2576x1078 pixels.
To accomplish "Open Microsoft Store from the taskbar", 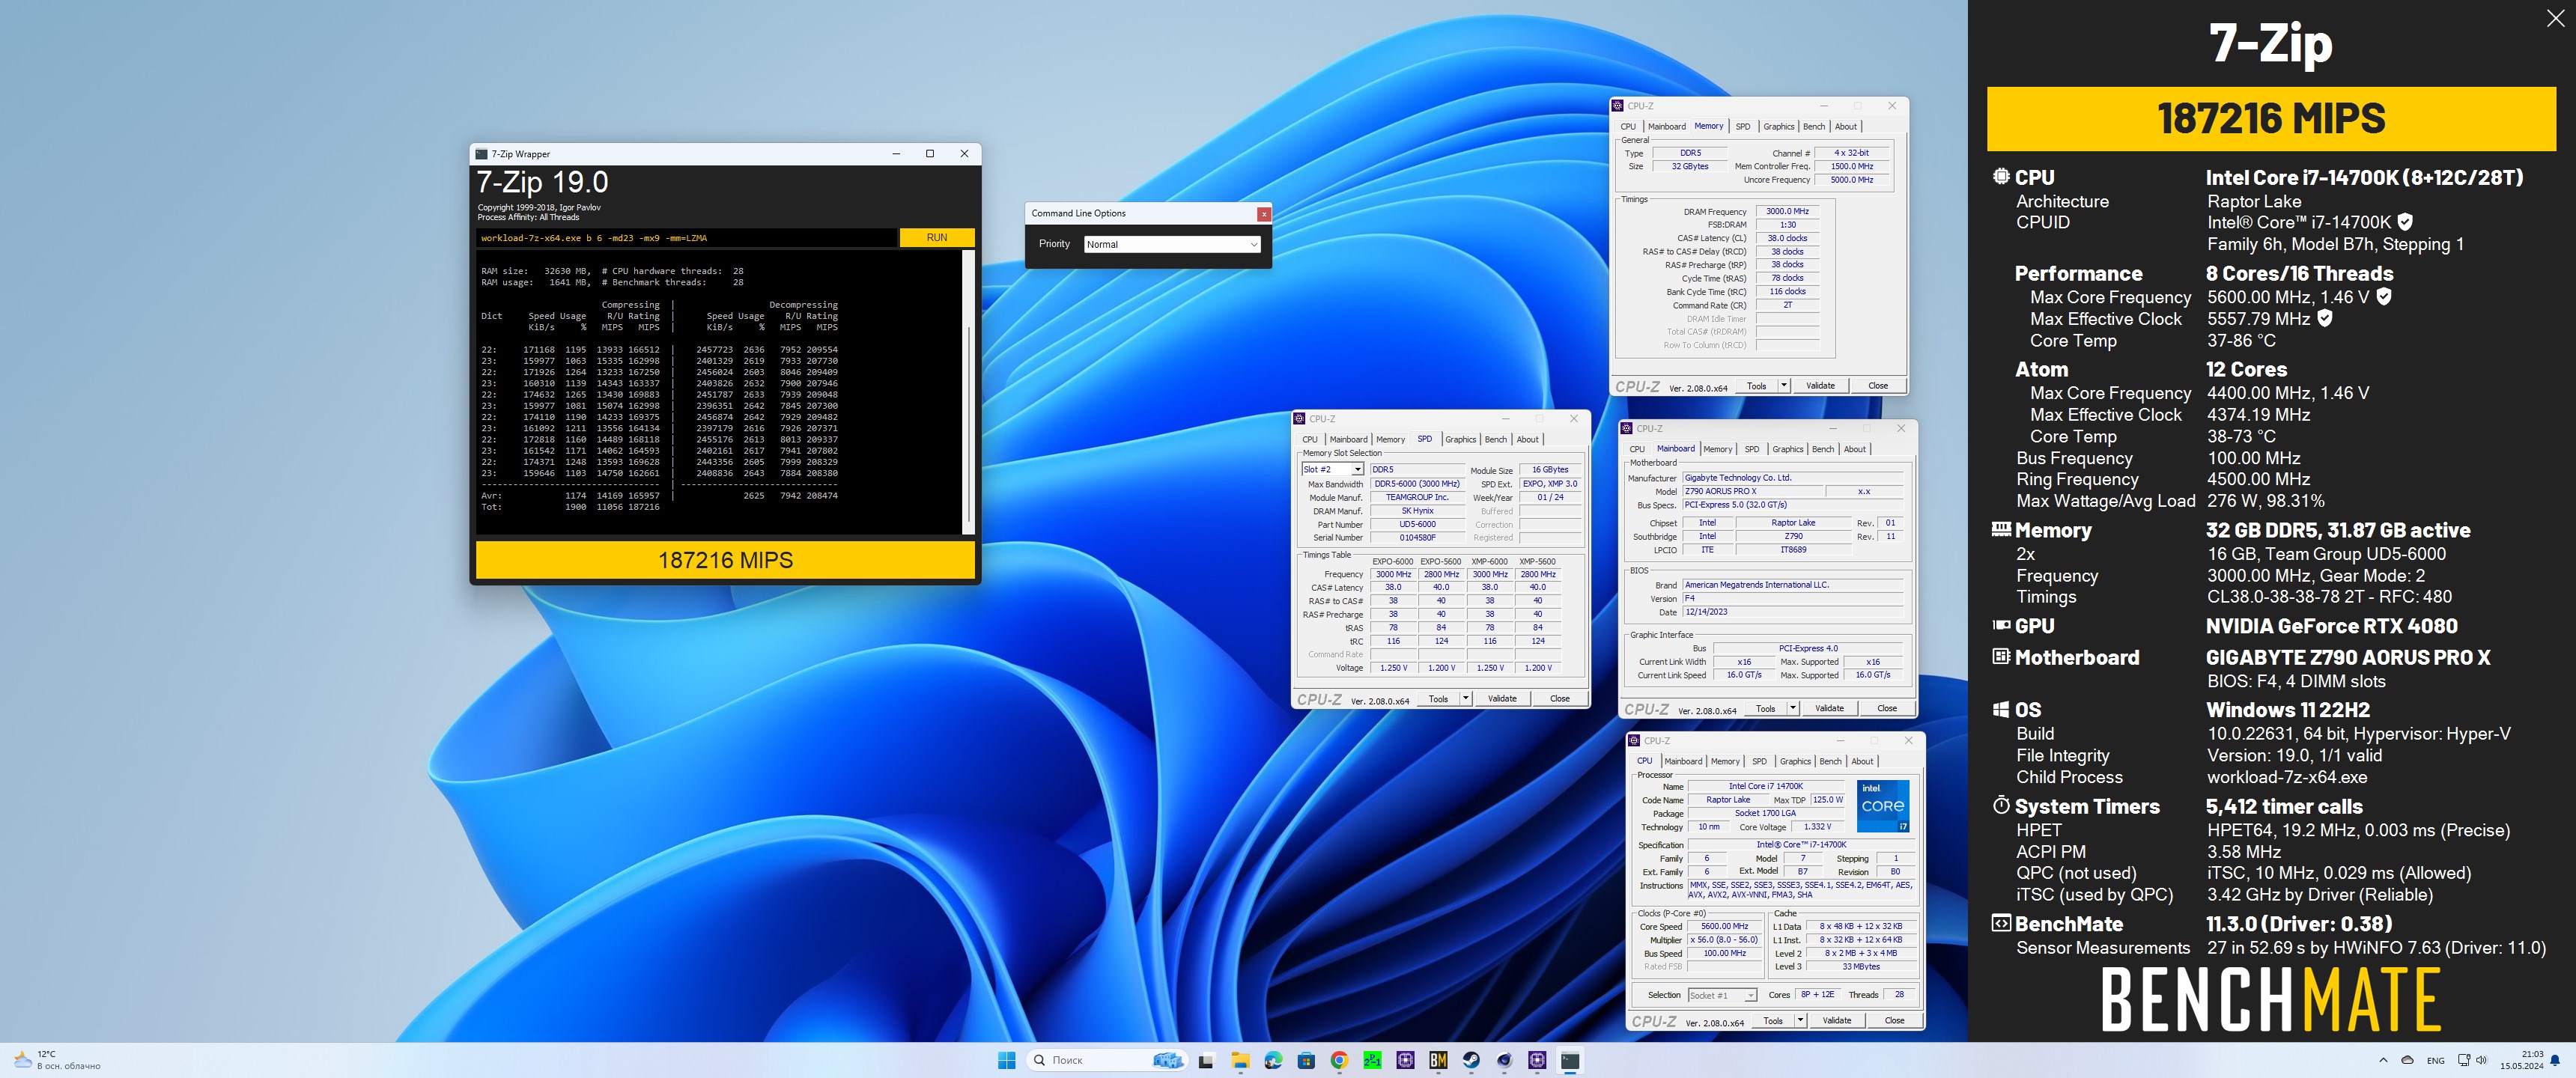I will point(1306,1061).
